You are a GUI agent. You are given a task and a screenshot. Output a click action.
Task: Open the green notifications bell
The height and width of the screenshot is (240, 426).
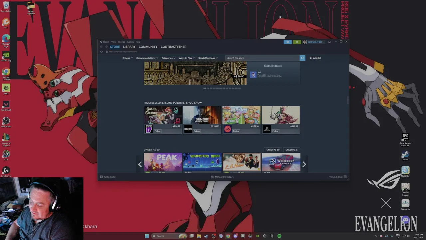click(x=297, y=42)
